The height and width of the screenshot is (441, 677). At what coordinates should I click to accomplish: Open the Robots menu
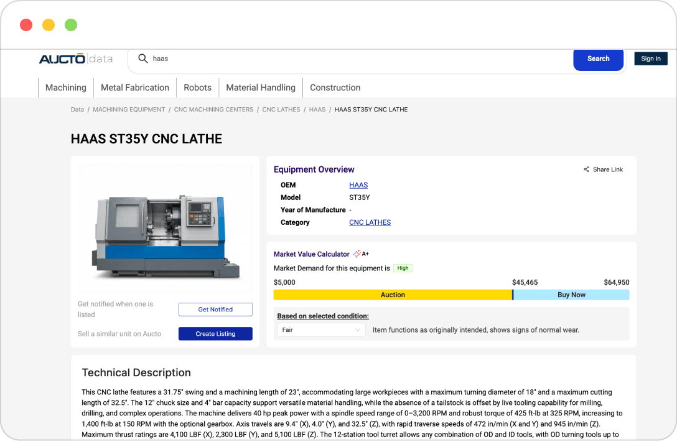pos(198,88)
